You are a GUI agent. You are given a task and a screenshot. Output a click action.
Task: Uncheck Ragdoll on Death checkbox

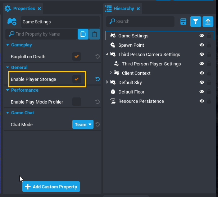[76, 56]
